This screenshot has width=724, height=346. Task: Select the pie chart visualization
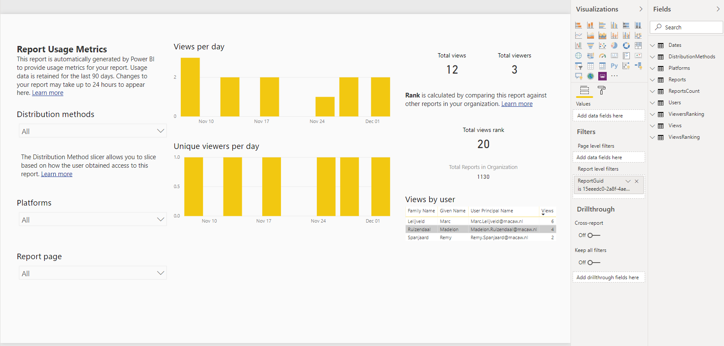point(614,46)
